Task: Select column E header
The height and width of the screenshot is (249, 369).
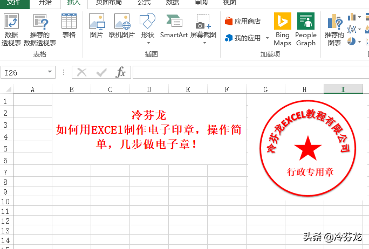Action: point(188,89)
